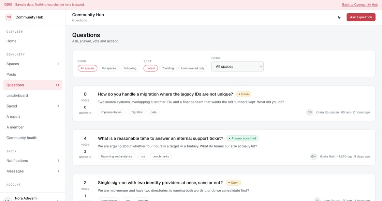
Task: Open the Leaderboard page
Action: click(x=33, y=96)
